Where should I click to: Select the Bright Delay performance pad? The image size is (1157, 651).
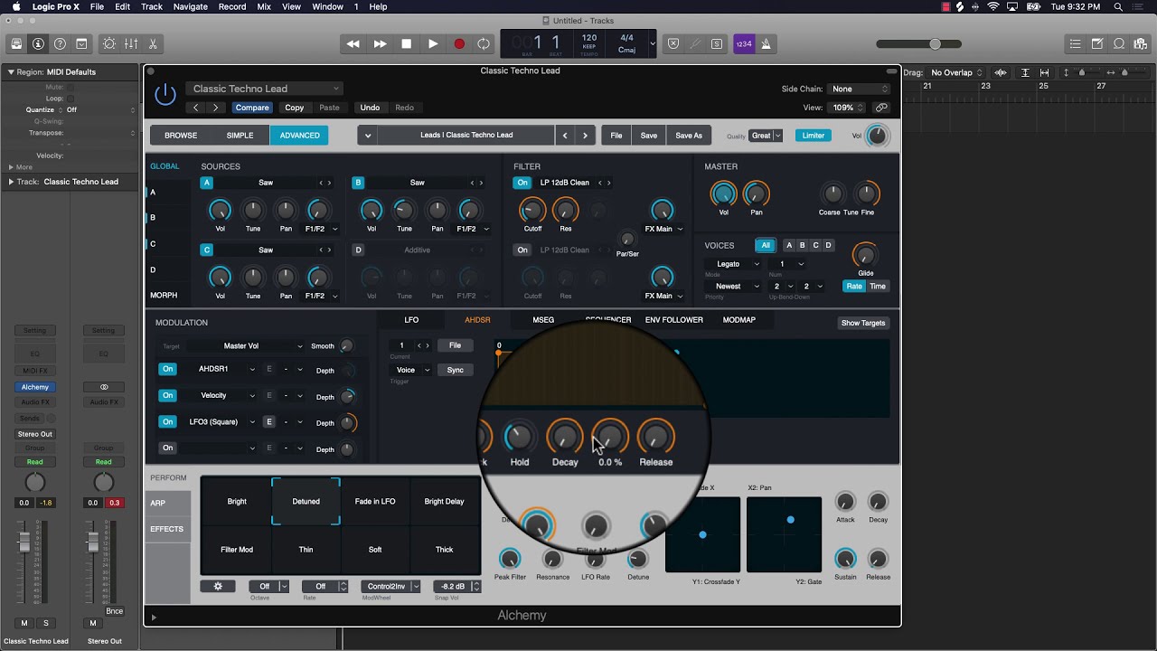[444, 501]
